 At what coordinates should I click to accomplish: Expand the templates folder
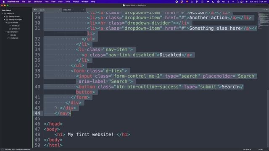6,32
